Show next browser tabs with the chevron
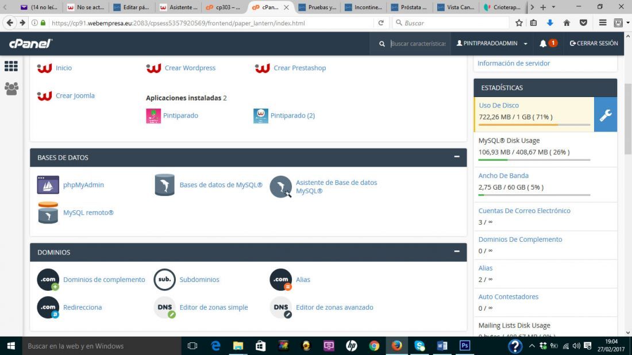 (532, 7)
